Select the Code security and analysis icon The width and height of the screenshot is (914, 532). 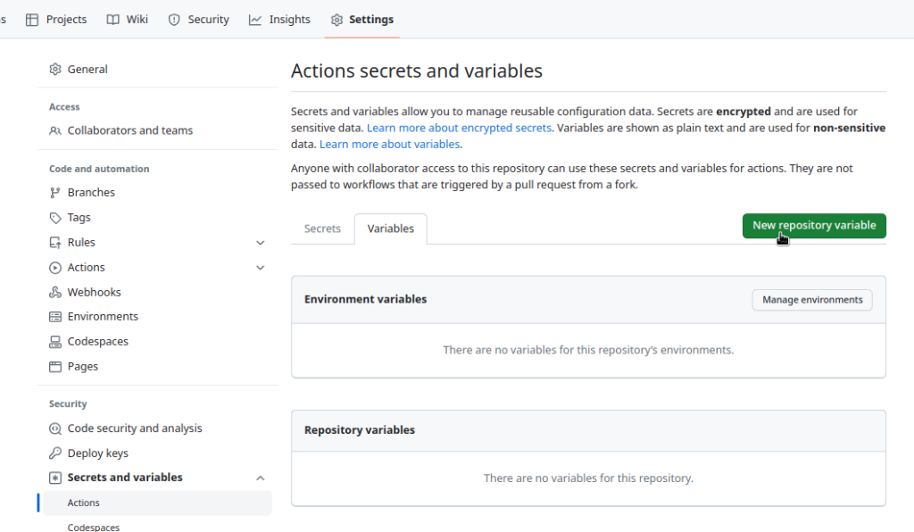click(55, 428)
